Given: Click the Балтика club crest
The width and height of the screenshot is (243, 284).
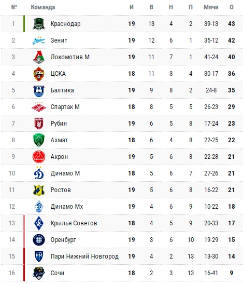Looking at the screenshot, I should [x=39, y=90].
